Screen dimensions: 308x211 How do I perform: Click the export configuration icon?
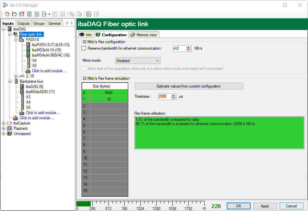(x=44, y=14)
